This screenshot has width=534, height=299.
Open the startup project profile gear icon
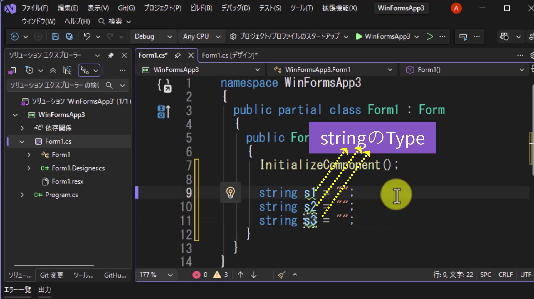coord(233,36)
